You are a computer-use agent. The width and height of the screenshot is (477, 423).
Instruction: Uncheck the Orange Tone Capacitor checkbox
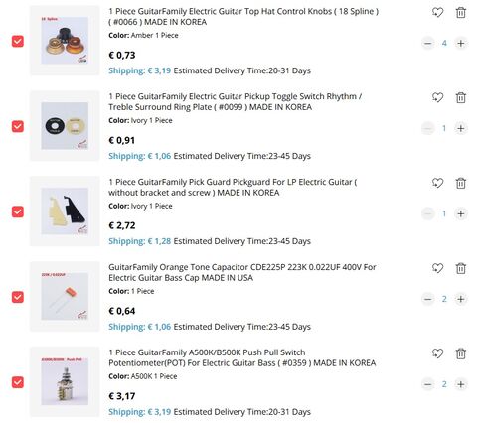[x=18, y=297]
